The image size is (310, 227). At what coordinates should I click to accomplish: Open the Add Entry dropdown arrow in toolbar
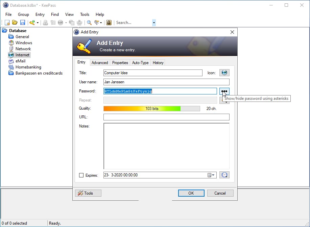38,23
